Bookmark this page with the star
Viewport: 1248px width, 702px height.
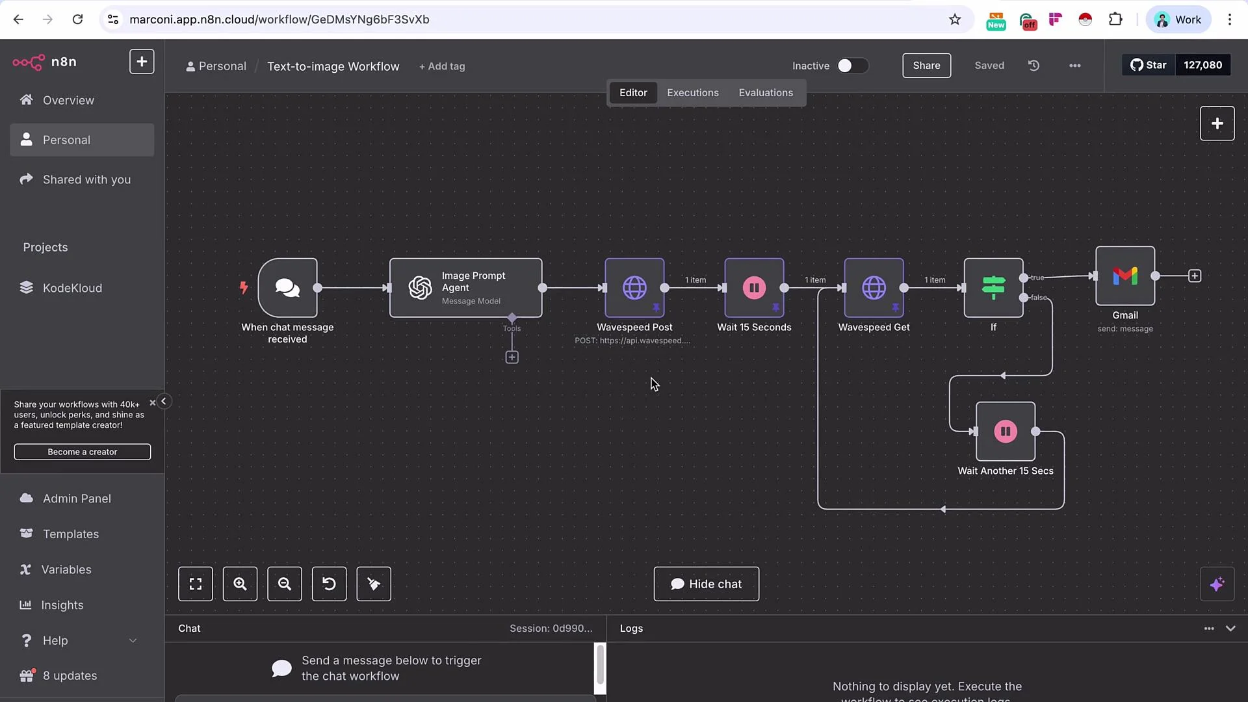coord(954,19)
